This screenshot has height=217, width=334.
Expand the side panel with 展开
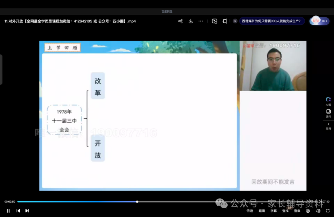(328, 126)
